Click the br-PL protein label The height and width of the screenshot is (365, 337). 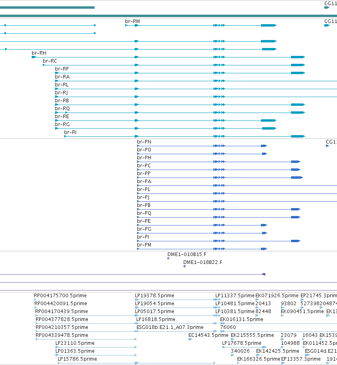pos(143,189)
